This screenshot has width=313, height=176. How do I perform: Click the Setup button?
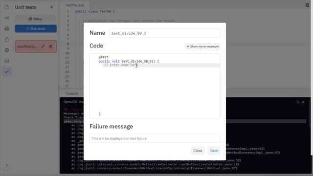coord(36,19)
